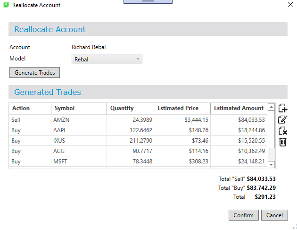The height and width of the screenshot is (230, 297).
Task: Sort by the Action column header
Action: (30, 108)
